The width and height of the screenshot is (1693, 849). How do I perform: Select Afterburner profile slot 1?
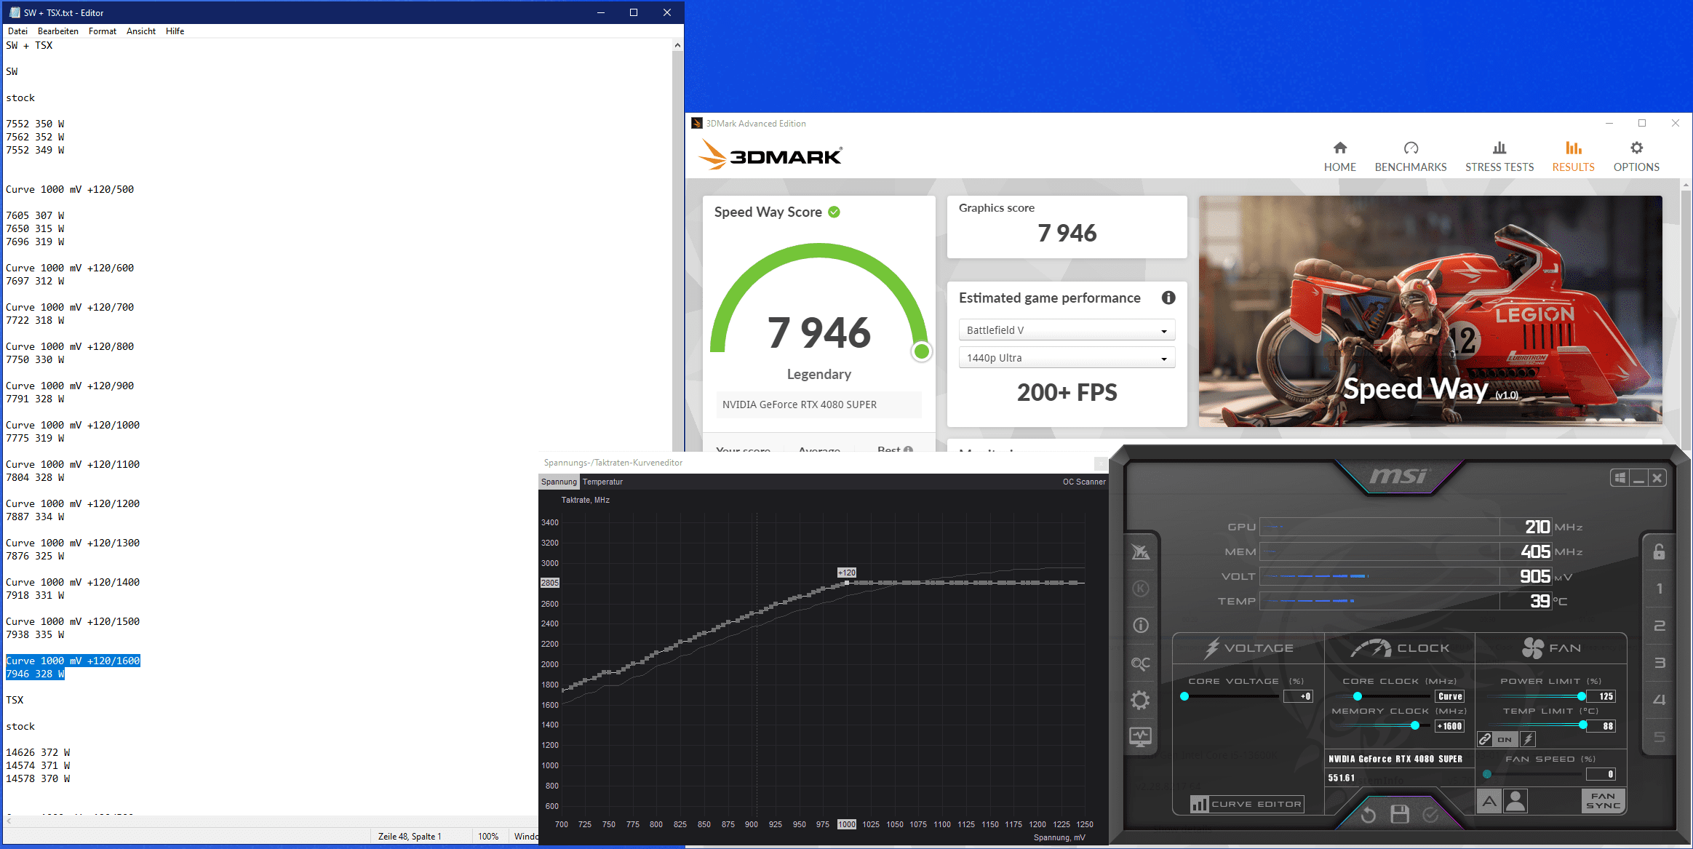[1660, 589]
